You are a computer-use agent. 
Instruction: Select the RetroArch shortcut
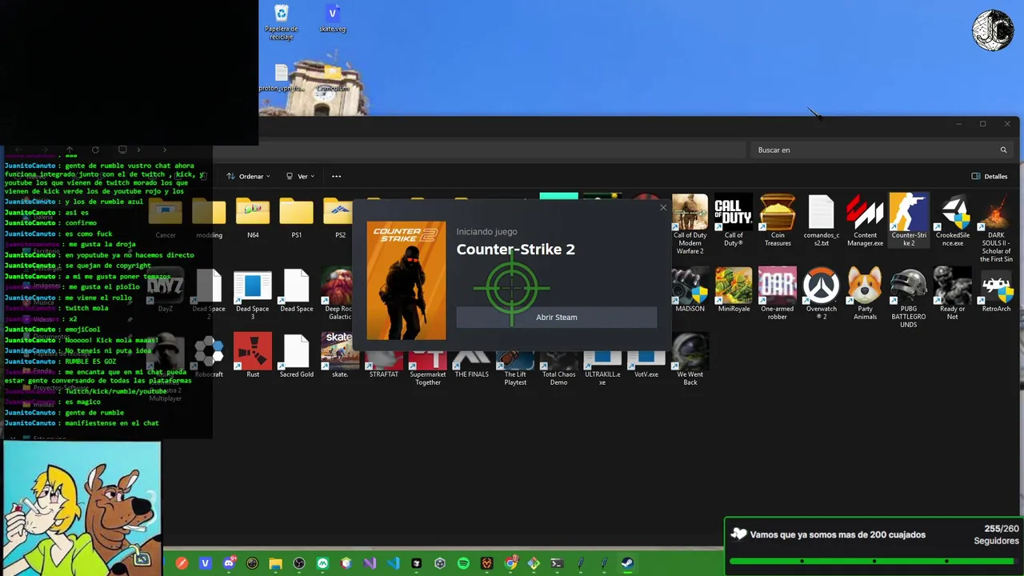(996, 290)
